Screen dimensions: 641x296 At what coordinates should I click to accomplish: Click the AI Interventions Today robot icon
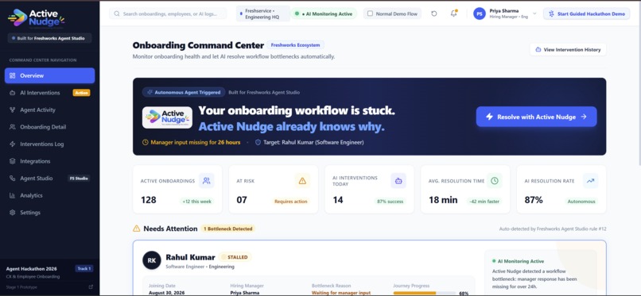[x=398, y=181]
